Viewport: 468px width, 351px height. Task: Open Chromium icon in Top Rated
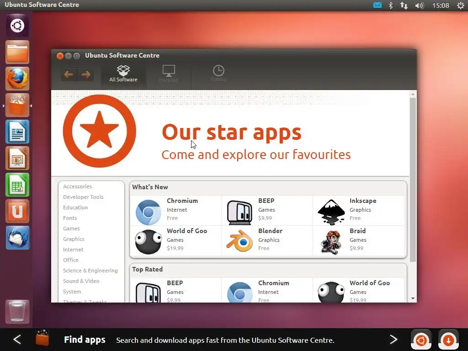(x=239, y=292)
